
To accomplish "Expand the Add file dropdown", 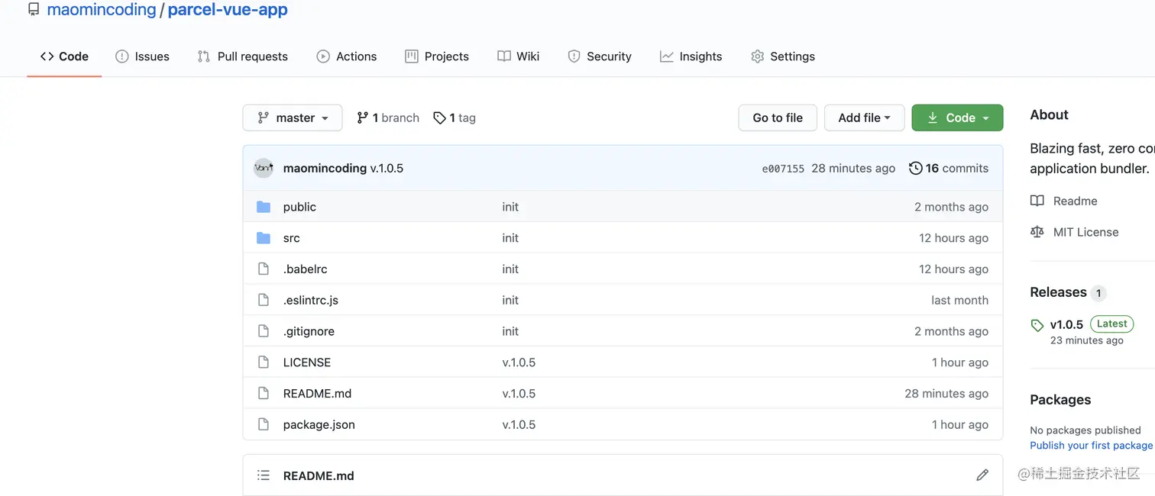I will coord(864,118).
